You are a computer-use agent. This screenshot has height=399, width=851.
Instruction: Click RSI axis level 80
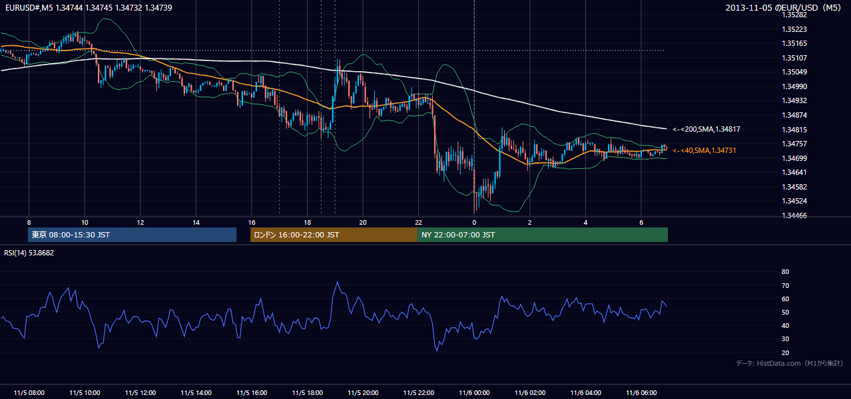tap(785, 272)
